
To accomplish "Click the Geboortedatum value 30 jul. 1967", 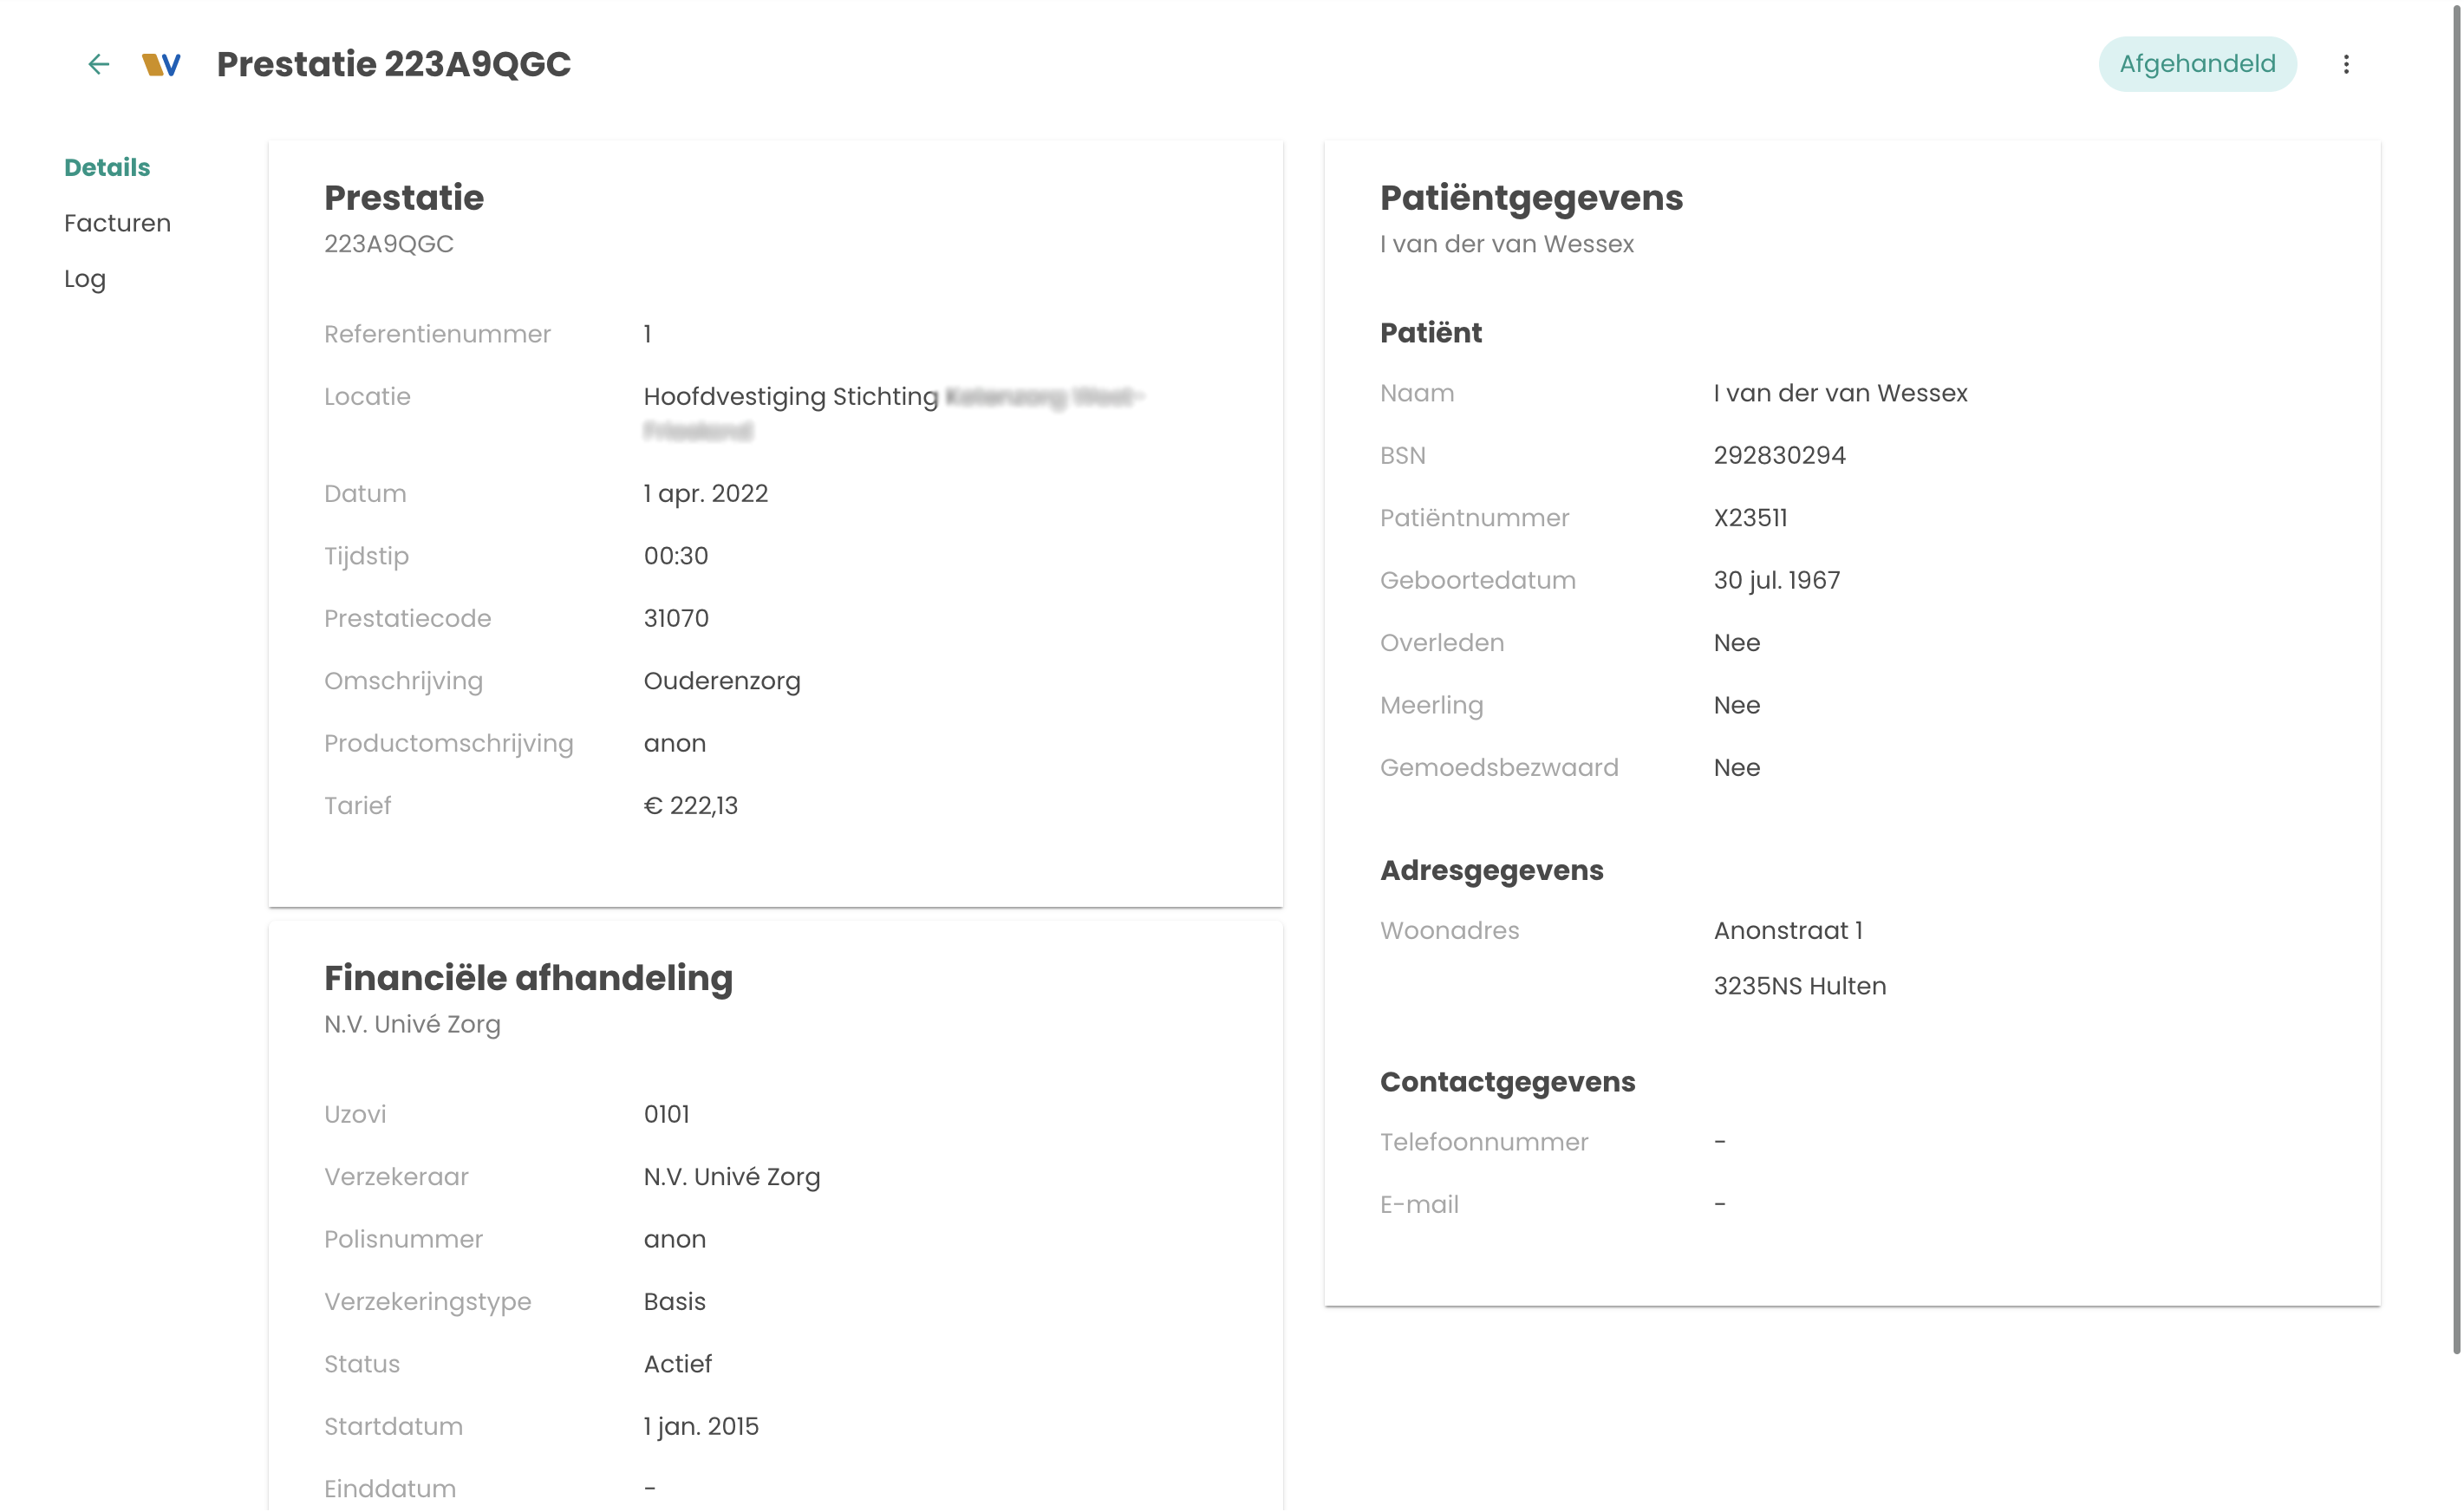I will coord(1776,580).
